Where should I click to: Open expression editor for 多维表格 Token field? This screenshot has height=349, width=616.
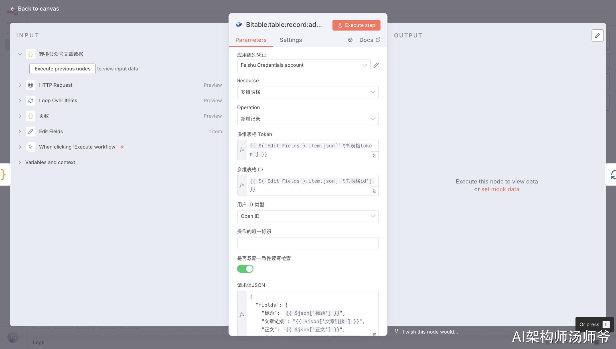coord(374,156)
